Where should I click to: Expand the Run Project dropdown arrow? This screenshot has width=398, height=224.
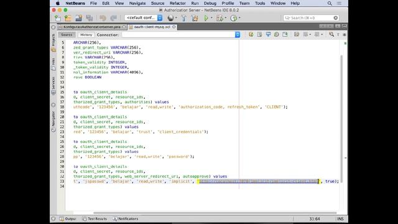tap(211, 18)
